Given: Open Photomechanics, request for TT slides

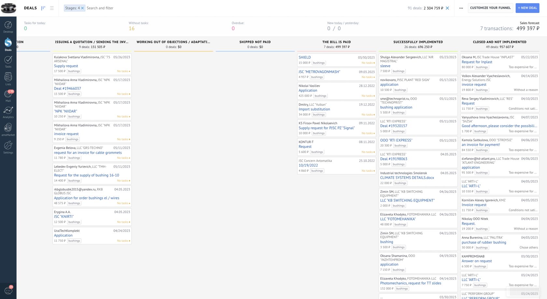Looking at the screenshot, I should [x=411, y=283].
